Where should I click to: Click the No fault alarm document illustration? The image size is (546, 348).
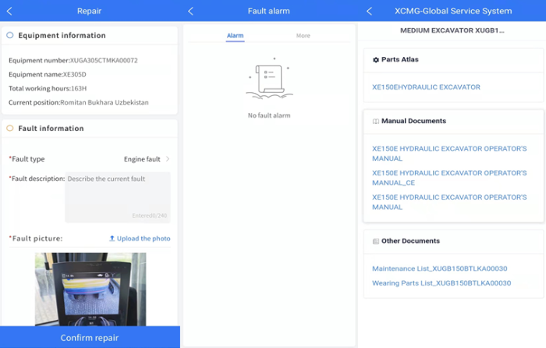269,79
